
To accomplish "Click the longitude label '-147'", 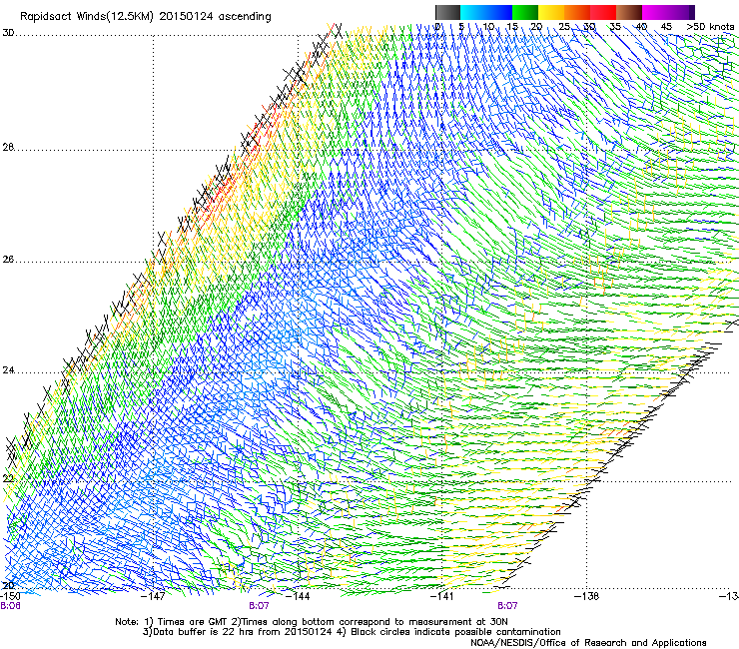I will pos(153,596).
